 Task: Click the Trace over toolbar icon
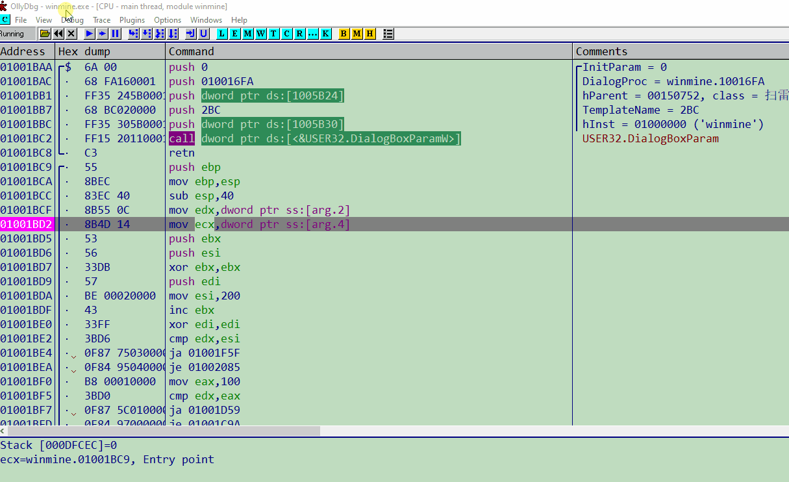[173, 33]
